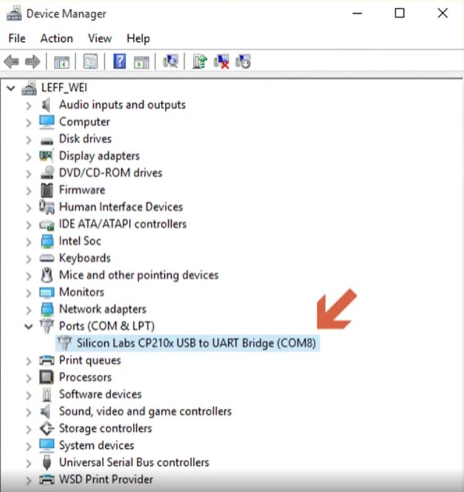464x492 pixels.
Task: Select 'Keyboards' text label
Action: (85, 258)
